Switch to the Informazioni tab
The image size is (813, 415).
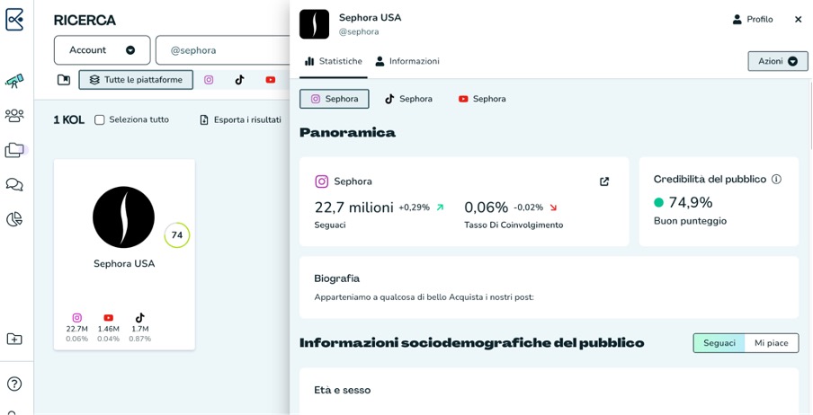407,61
